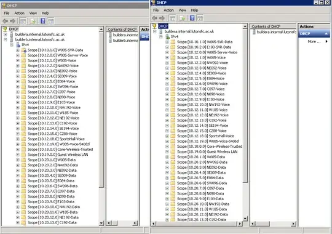Image resolution: width=332 pixels, height=234 pixels.
Task: Collapse IPv4 node in left window
Action: coord(12,45)
